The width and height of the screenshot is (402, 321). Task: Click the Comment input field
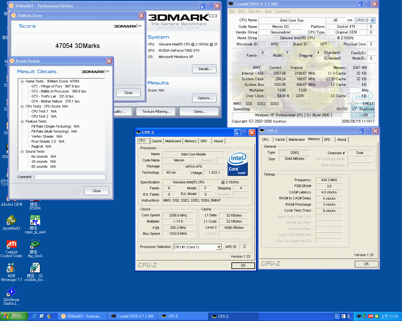(70, 177)
